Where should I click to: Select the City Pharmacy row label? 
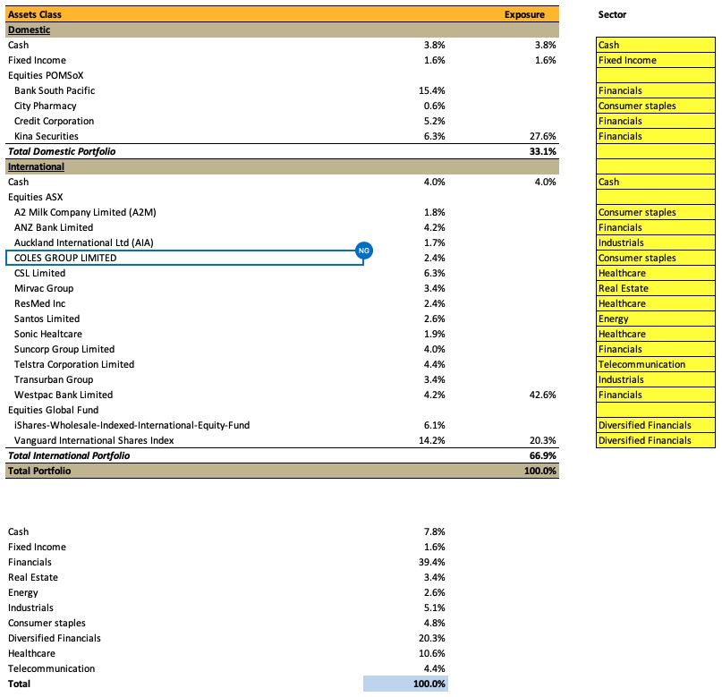coord(45,106)
